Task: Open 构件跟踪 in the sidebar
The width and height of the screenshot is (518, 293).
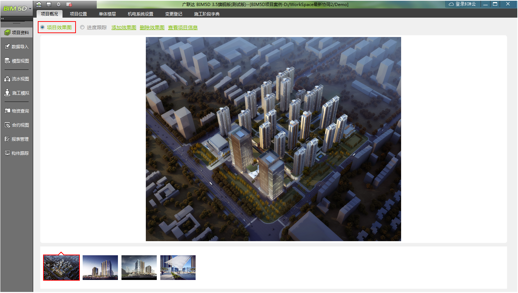Action: 17,153
